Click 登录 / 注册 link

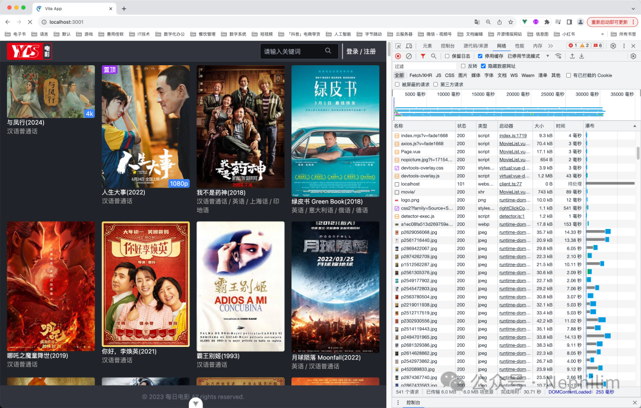click(361, 52)
